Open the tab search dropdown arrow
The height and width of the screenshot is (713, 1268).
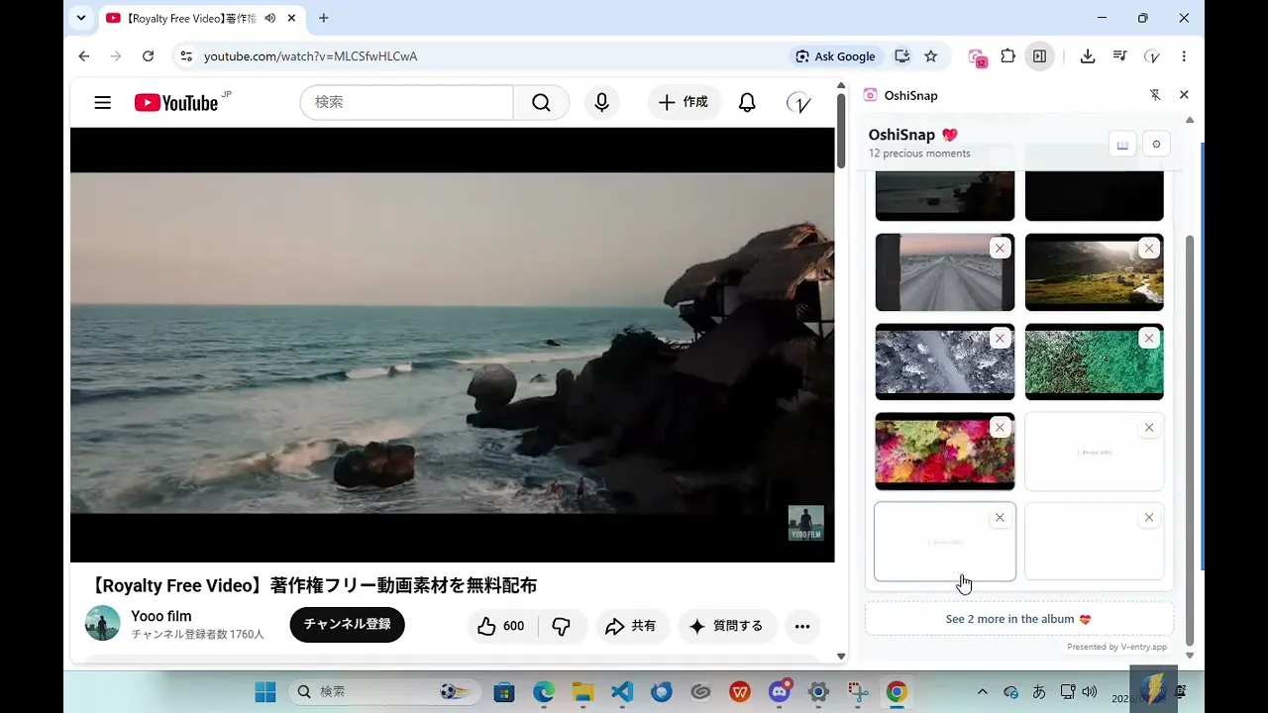tap(81, 18)
